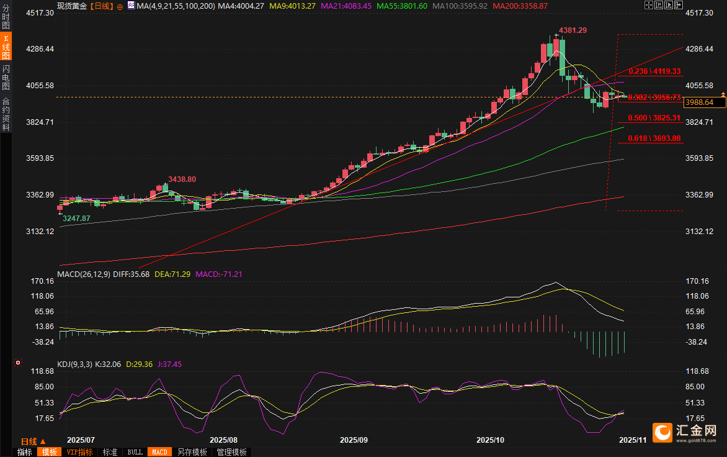Click the 0.618 Fibonacci level line label
The image size is (727, 457).
point(654,138)
